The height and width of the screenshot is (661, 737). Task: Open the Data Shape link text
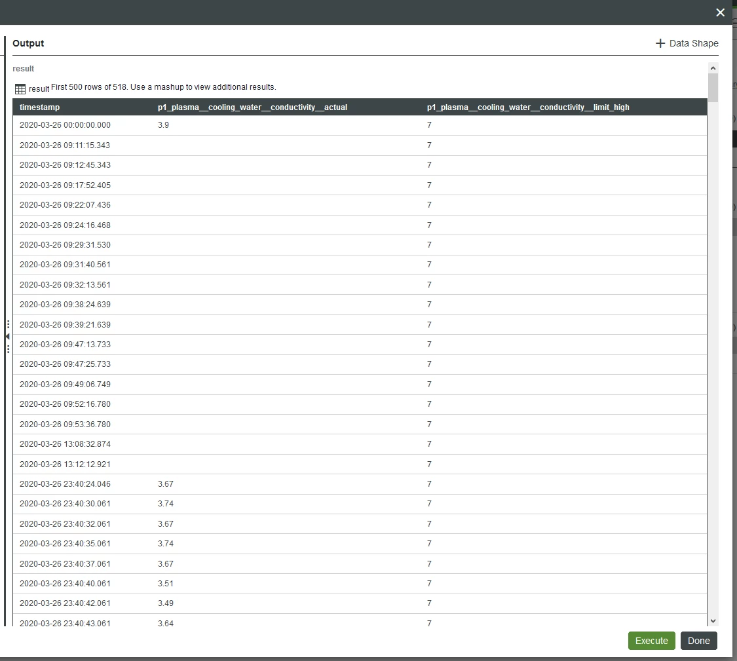[694, 43]
